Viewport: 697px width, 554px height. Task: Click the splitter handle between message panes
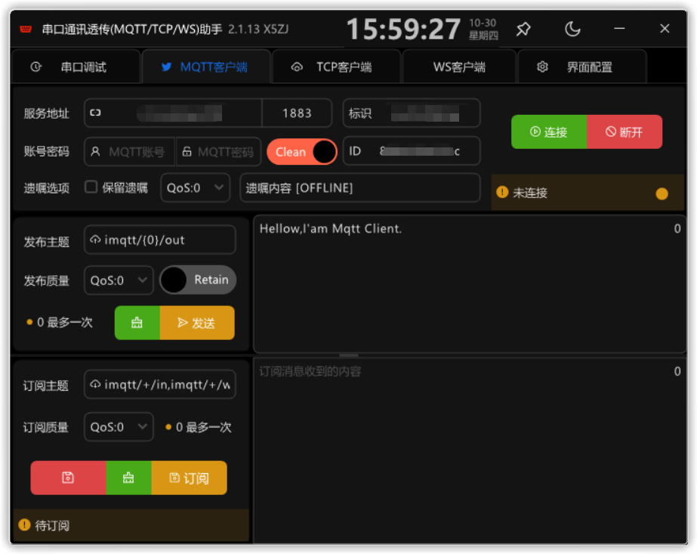point(349,355)
